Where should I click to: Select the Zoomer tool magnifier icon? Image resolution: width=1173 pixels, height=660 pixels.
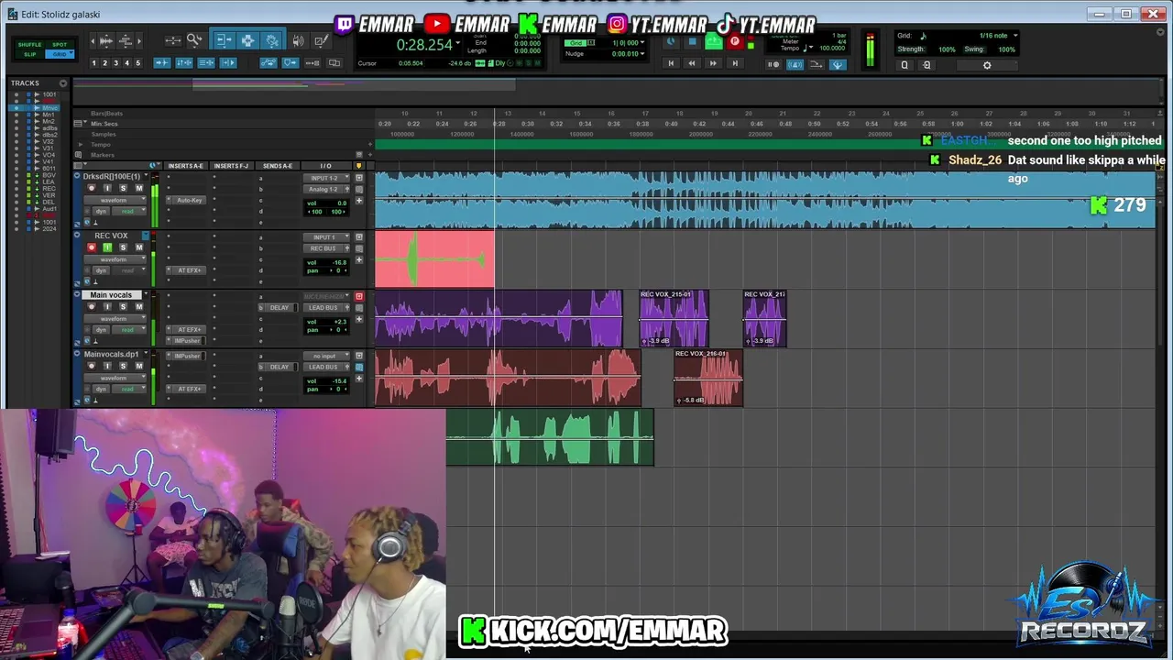tap(194, 40)
